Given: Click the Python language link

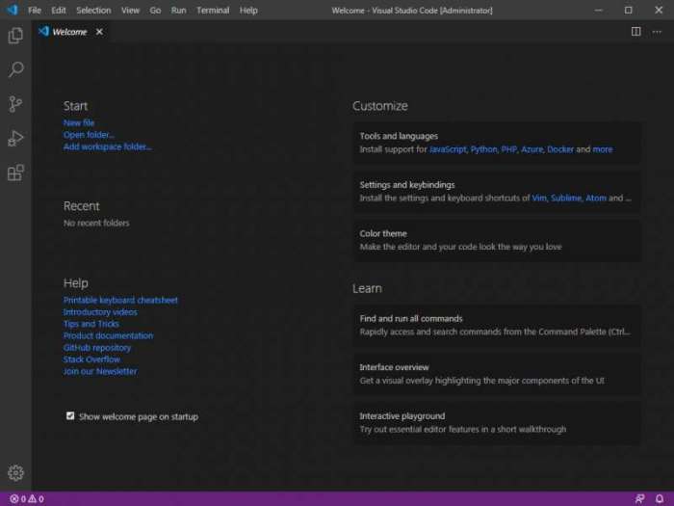Looking at the screenshot, I should [x=483, y=149].
